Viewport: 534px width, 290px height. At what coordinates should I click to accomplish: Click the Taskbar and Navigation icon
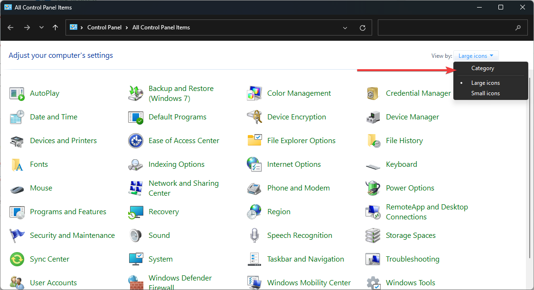tap(254, 259)
